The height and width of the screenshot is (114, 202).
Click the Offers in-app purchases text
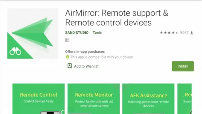pyautogui.click(x=85, y=51)
